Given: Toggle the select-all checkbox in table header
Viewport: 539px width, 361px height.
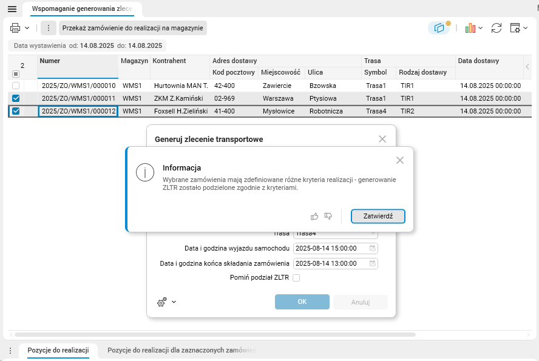Looking at the screenshot, I should 15,74.
